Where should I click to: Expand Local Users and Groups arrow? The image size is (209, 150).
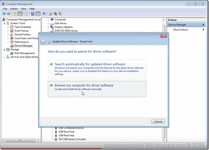[8, 38]
